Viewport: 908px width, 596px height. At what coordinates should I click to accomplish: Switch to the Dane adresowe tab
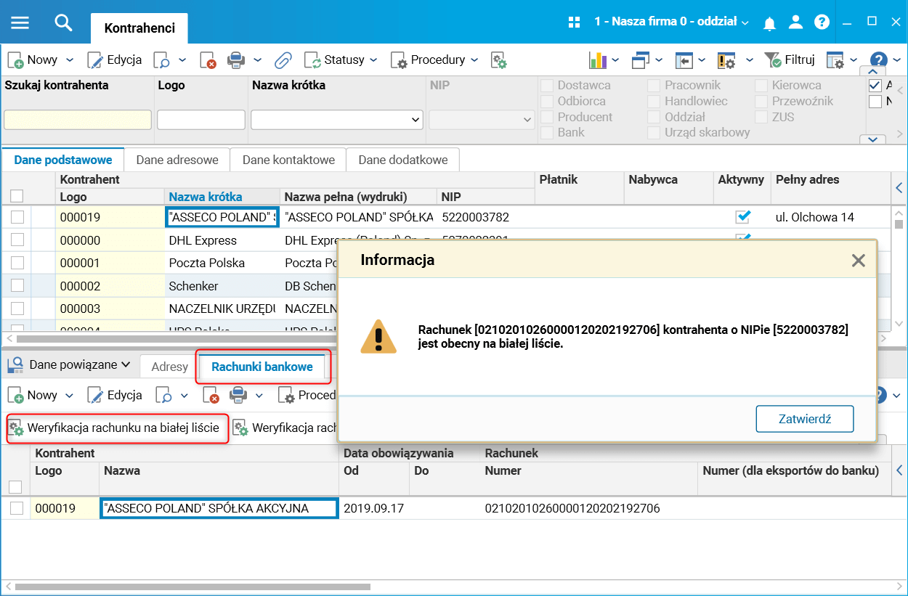point(177,160)
